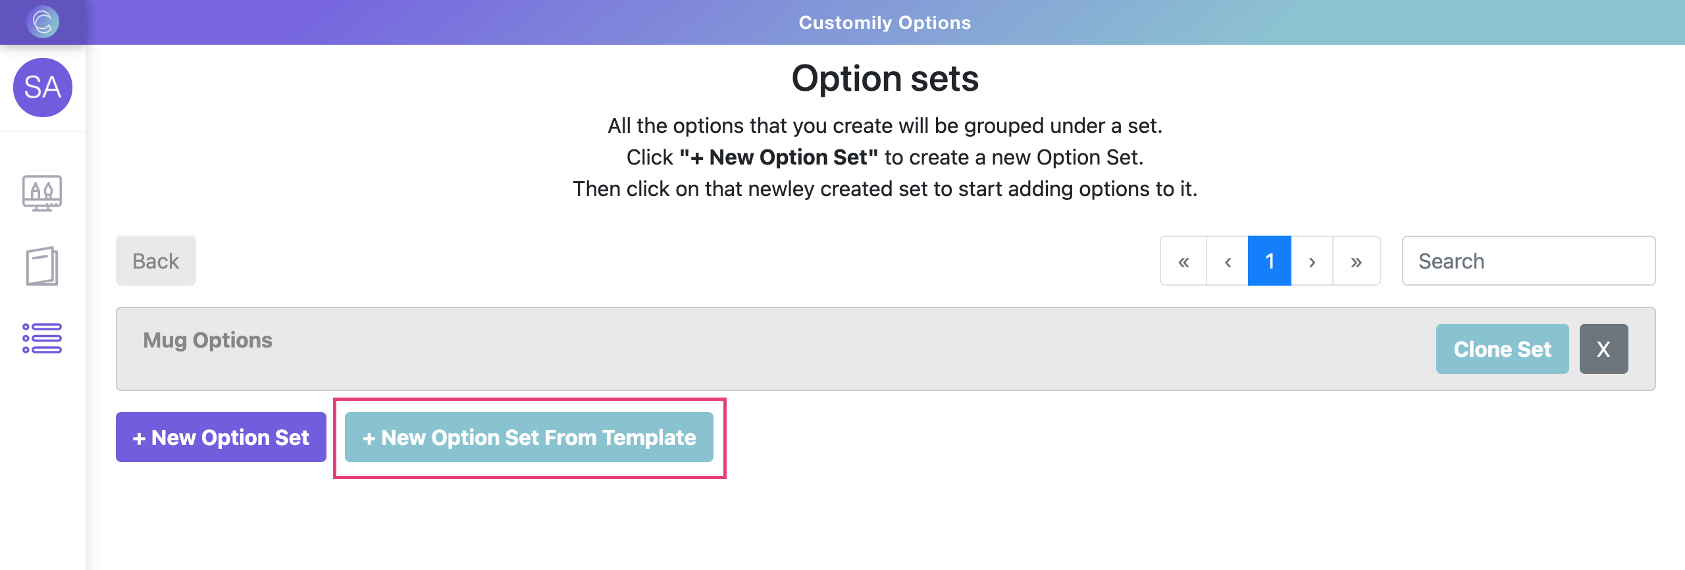Click the Customily Options header title

[x=885, y=22]
